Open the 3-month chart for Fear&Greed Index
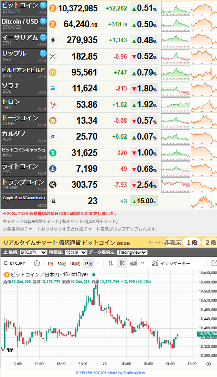217x377 pixels. pyautogui.click(x=204, y=201)
